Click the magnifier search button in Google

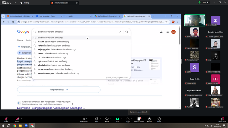(x=127, y=32)
